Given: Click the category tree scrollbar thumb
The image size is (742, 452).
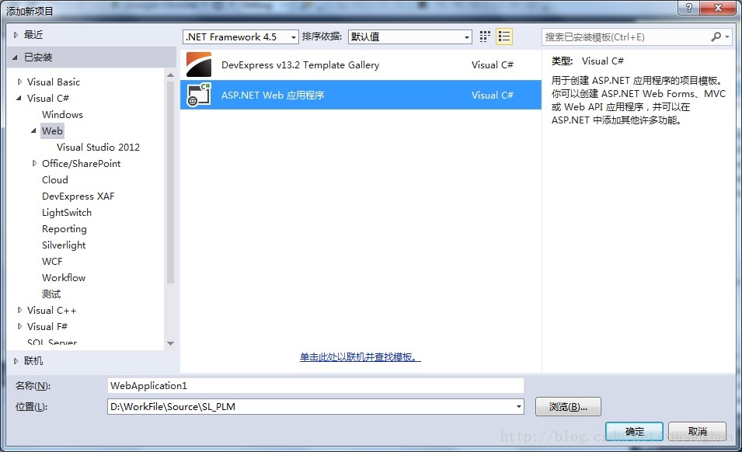Looking at the screenshot, I should point(170,182).
